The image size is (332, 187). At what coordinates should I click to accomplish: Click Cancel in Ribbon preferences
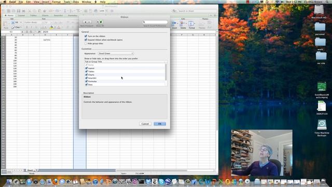point(145,124)
